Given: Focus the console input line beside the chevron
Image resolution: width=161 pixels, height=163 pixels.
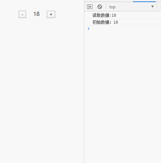Looking at the screenshot, I should pos(126,29).
